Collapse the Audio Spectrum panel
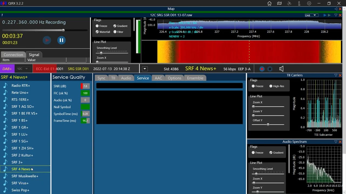 336,142
